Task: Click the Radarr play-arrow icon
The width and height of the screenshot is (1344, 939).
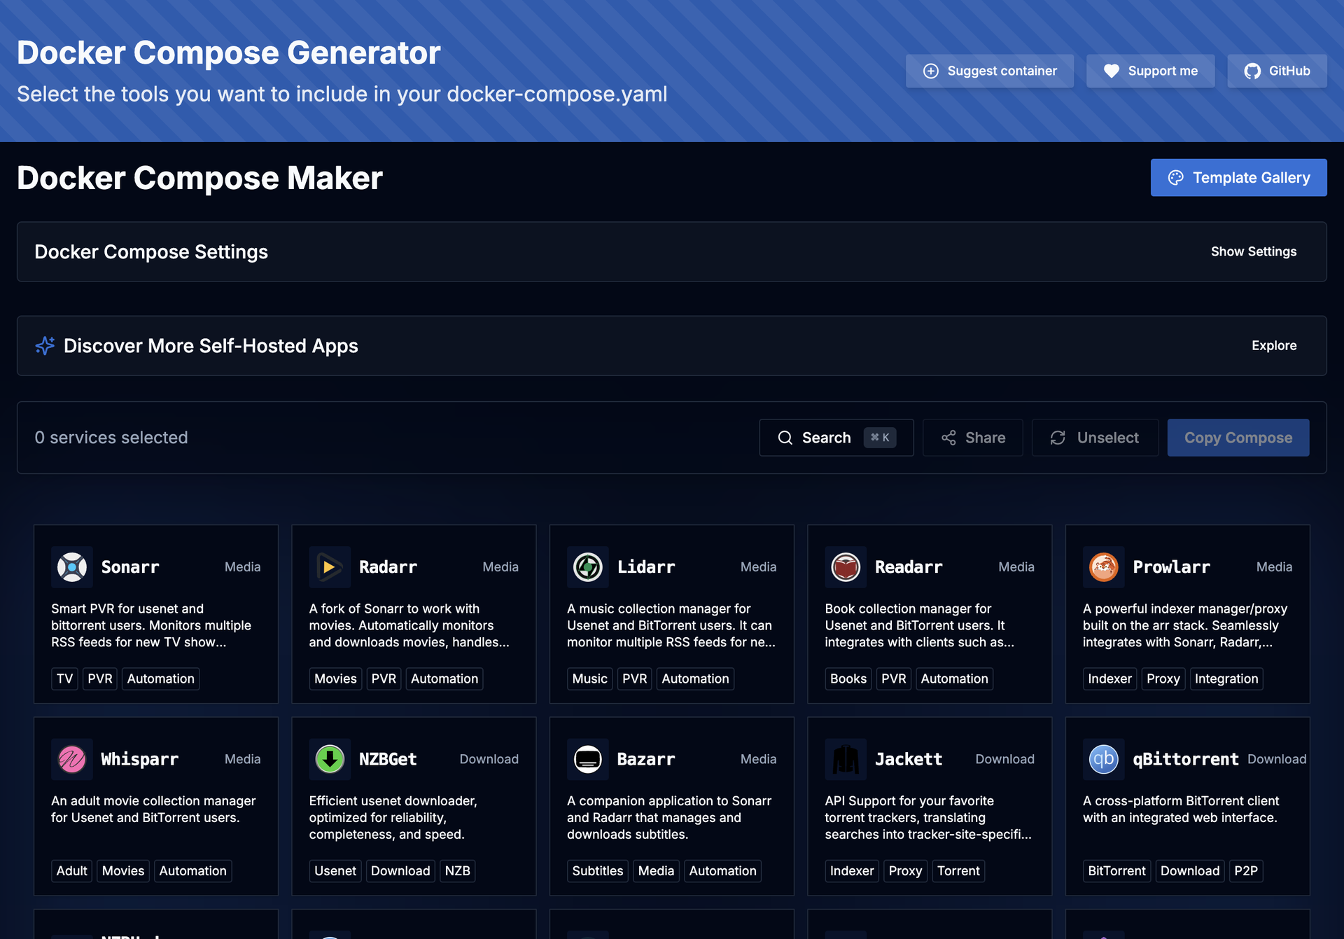Action: click(x=330, y=567)
